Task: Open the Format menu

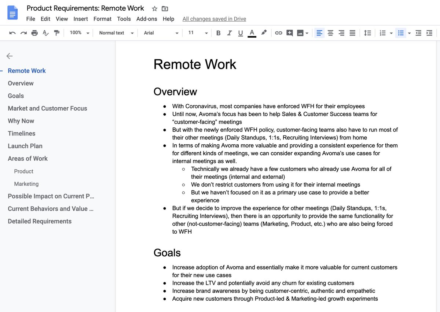Action: 102,19
